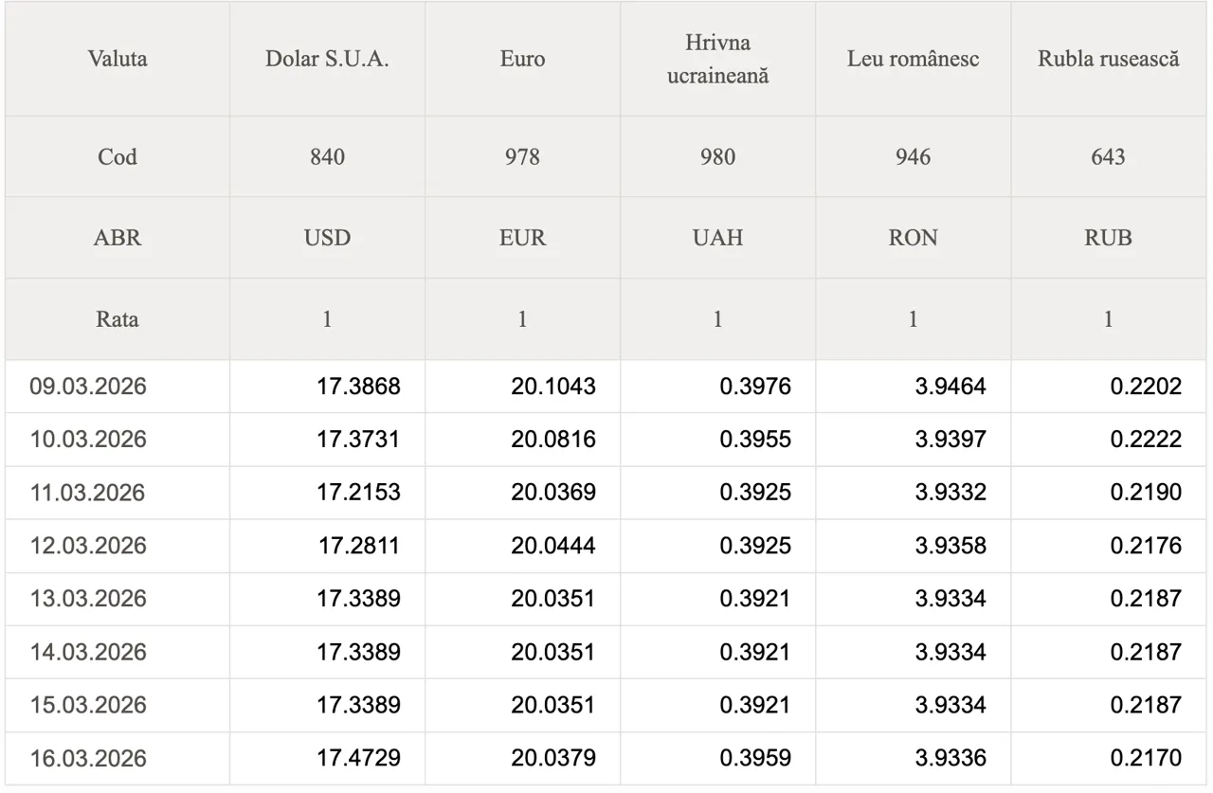Click the Rubla rusească header cell
Viewport: 1213px width, 793px height.
(1108, 59)
